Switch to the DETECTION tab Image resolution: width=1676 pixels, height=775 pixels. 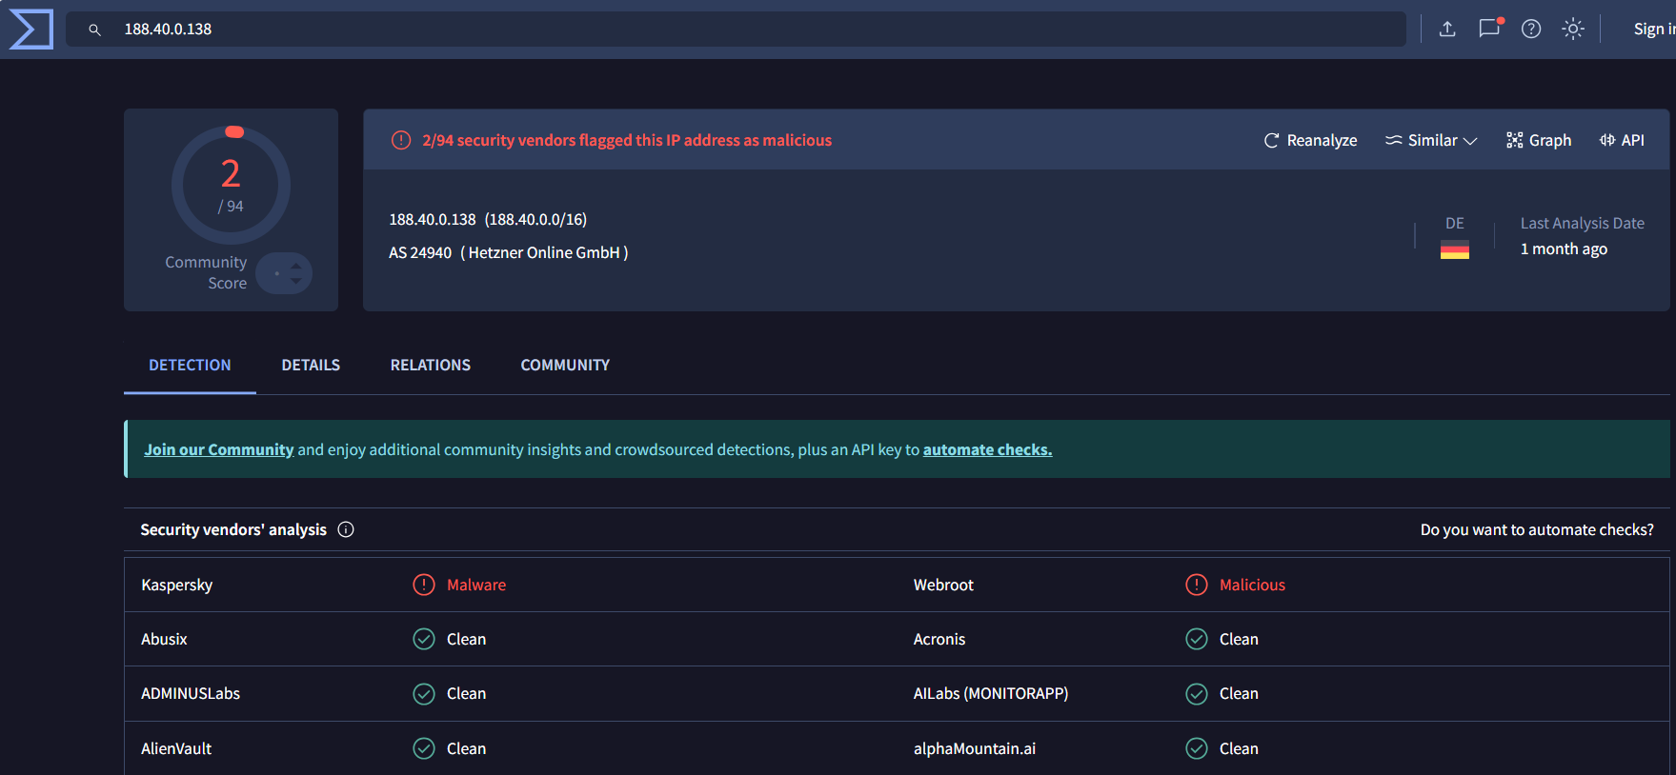[x=190, y=365]
